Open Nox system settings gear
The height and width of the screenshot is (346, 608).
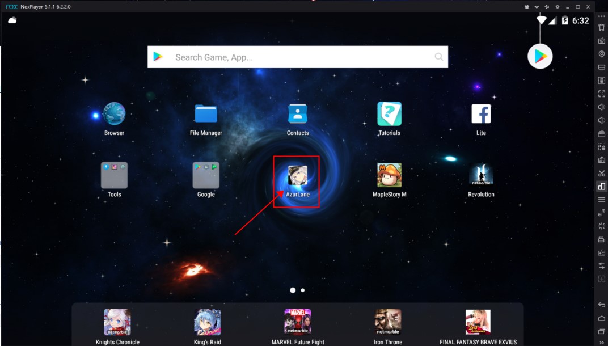point(558,7)
